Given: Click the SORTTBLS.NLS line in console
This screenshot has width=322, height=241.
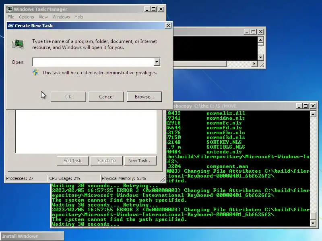Looking at the screenshot, I should coord(226,147).
